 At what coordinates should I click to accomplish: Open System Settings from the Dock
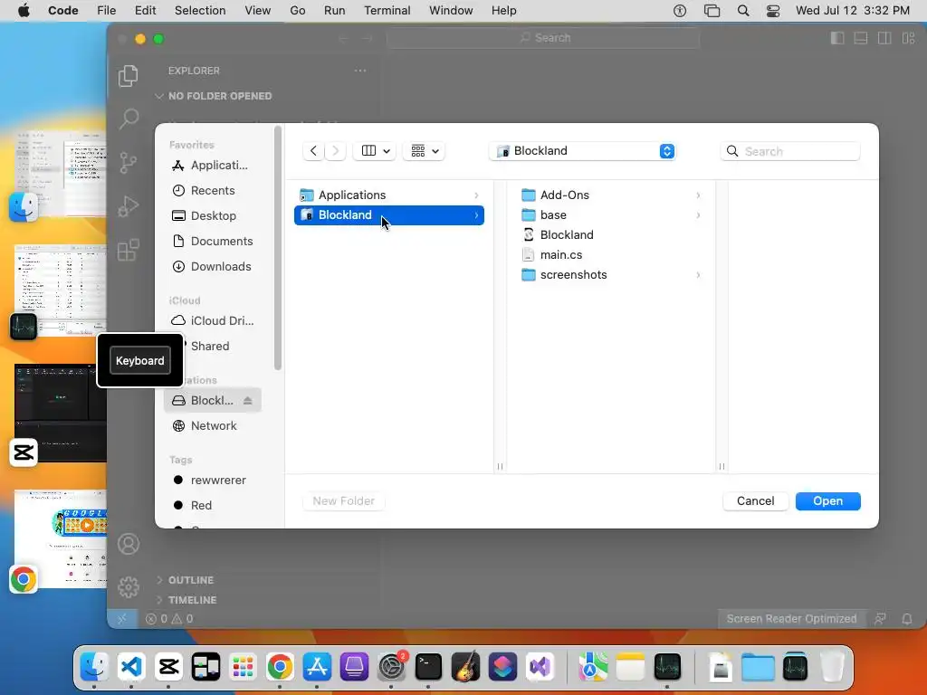[391, 667]
